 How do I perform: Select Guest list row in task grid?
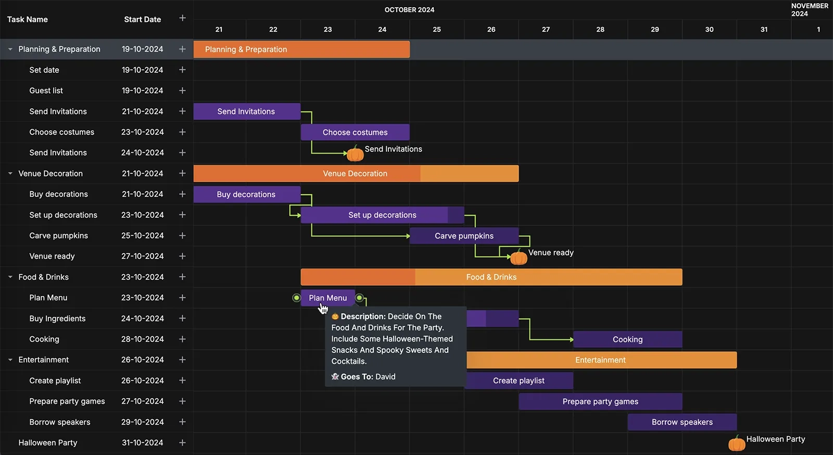point(46,91)
